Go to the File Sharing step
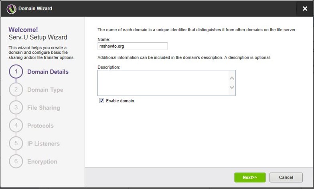Viewport: 314px width, 189px height. [x=44, y=108]
